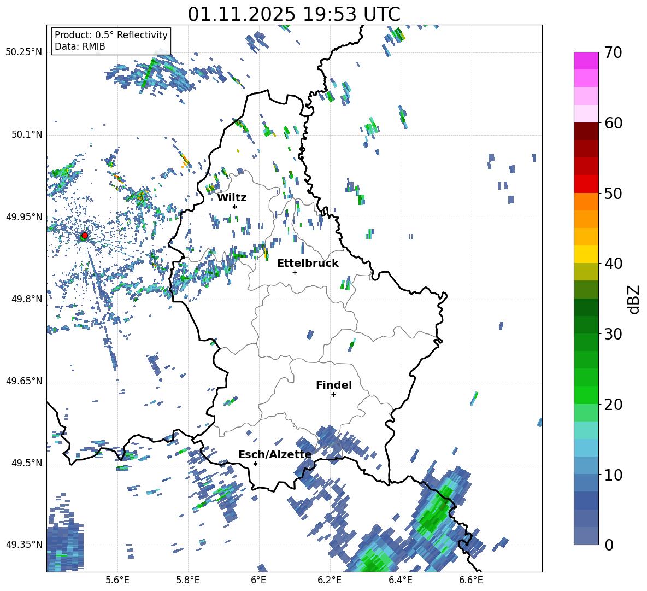Select the Wiltz city label

point(232,198)
